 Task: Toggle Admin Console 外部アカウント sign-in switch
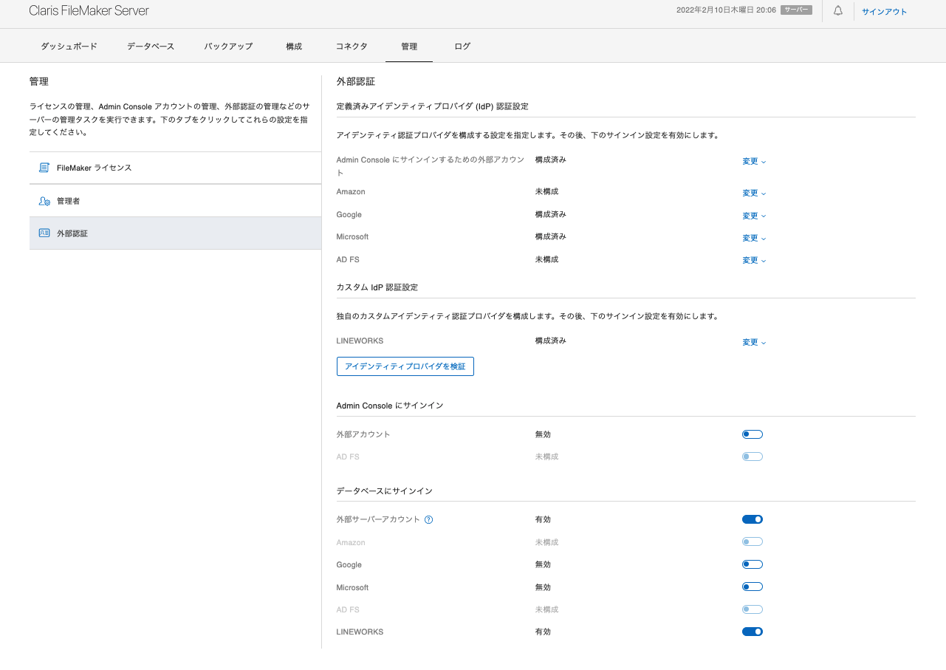753,434
